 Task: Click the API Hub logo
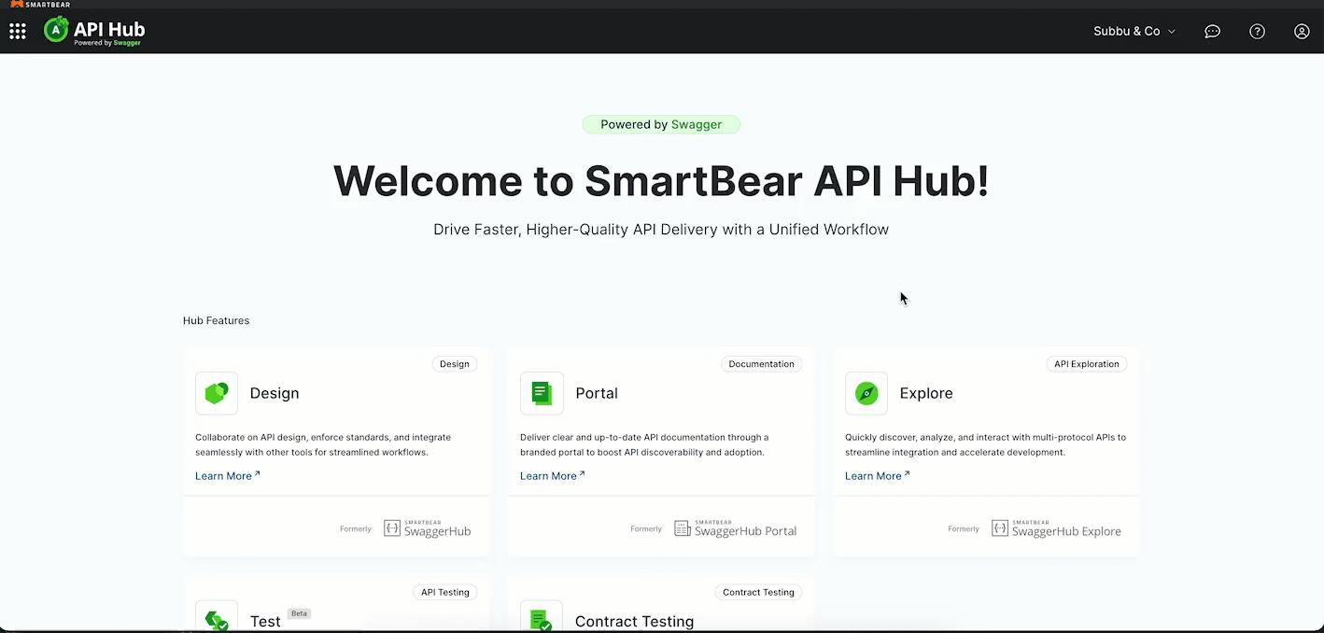pos(94,31)
